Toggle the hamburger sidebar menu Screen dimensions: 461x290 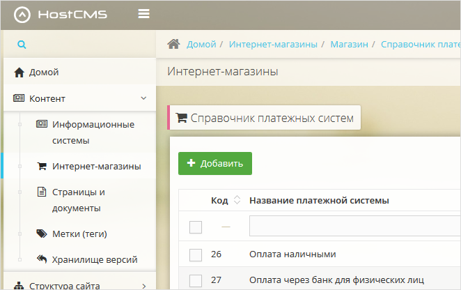144,14
